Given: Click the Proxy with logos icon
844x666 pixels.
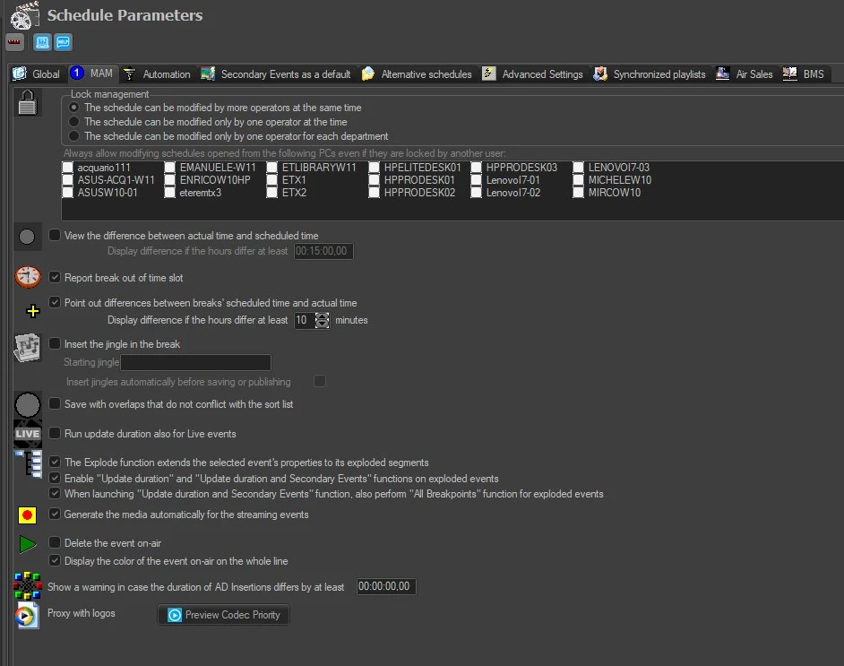Looking at the screenshot, I should pos(28,615).
